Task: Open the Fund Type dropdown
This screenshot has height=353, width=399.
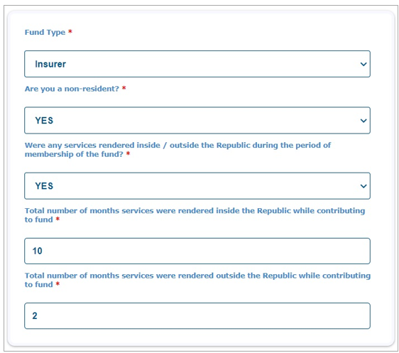Action: (197, 64)
